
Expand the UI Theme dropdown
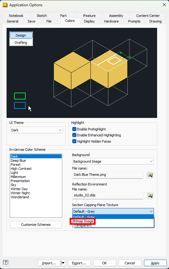(37, 130)
